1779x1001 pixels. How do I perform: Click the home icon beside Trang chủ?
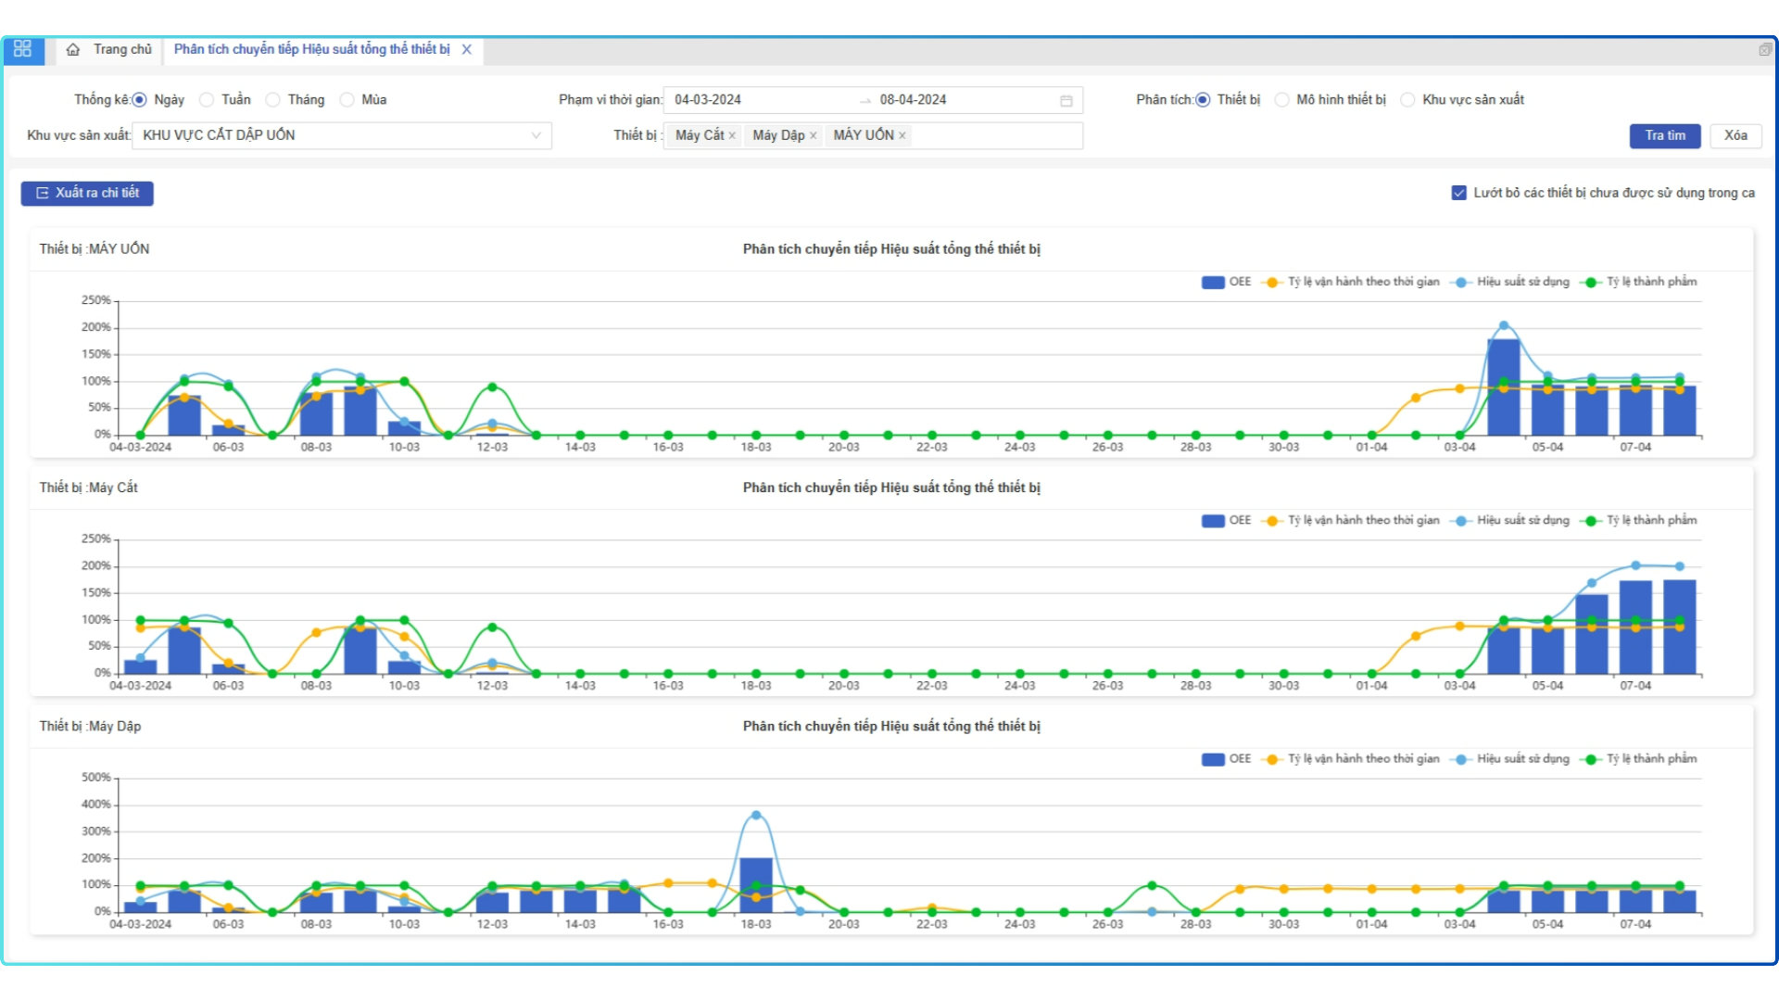tap(73, 49)
